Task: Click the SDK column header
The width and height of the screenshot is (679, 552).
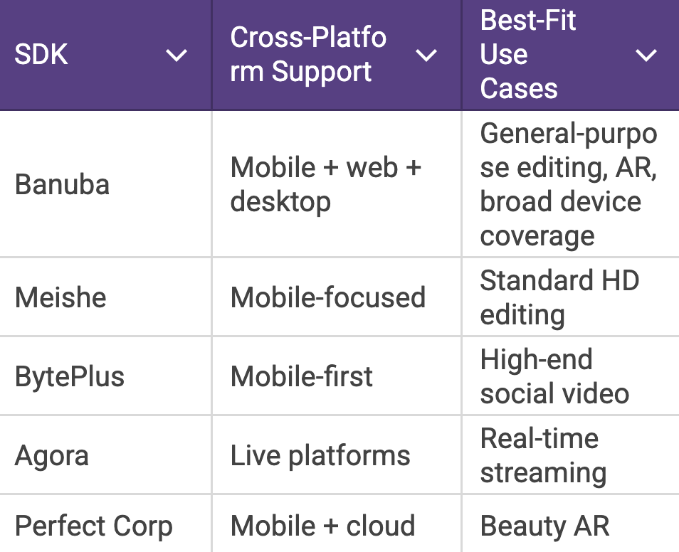Action: pos(42,55)
